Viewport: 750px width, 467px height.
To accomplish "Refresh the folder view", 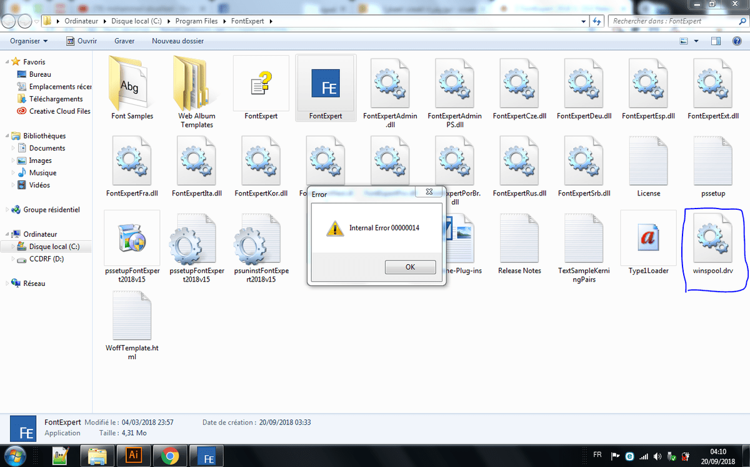I will 597,21.
